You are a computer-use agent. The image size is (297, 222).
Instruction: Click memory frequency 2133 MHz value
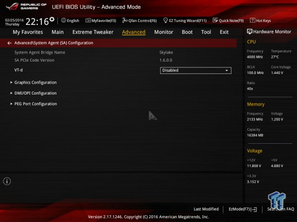(255, 119)
